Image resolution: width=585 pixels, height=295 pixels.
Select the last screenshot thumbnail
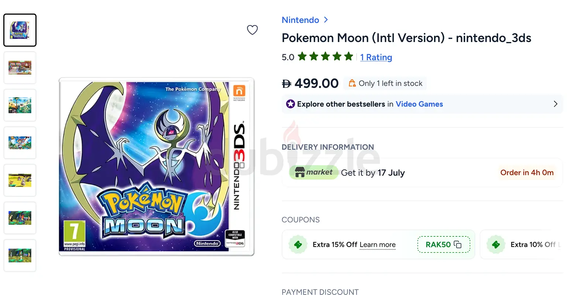pos(20,256)
